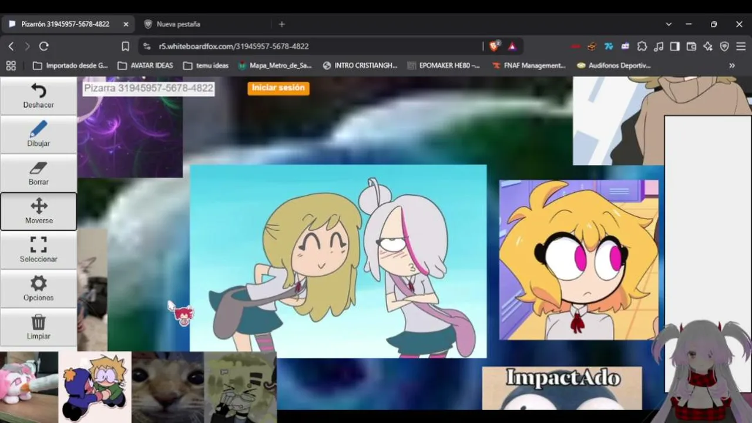Expand the tab search chevron
Viewport: 752px width, 423px height.
coord(669,24)
